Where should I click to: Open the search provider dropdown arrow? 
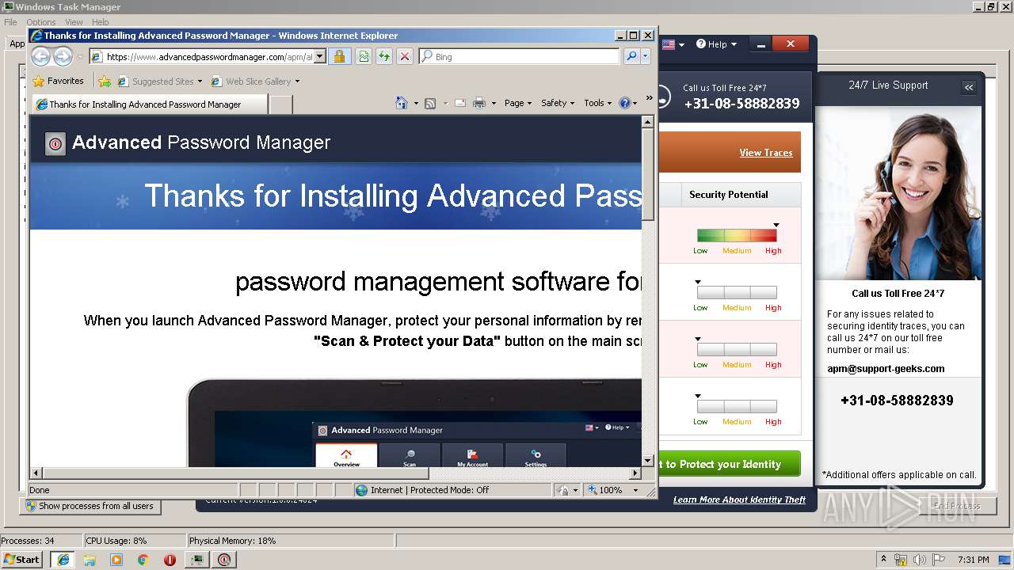pos(646,56)
